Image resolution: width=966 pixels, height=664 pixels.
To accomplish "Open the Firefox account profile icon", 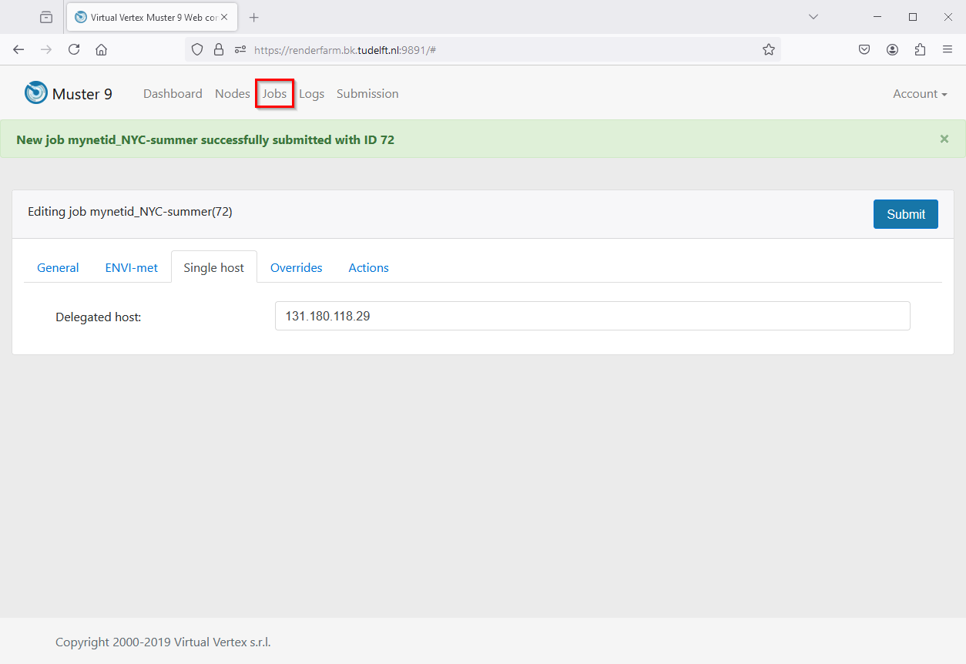I will (892, 49).
